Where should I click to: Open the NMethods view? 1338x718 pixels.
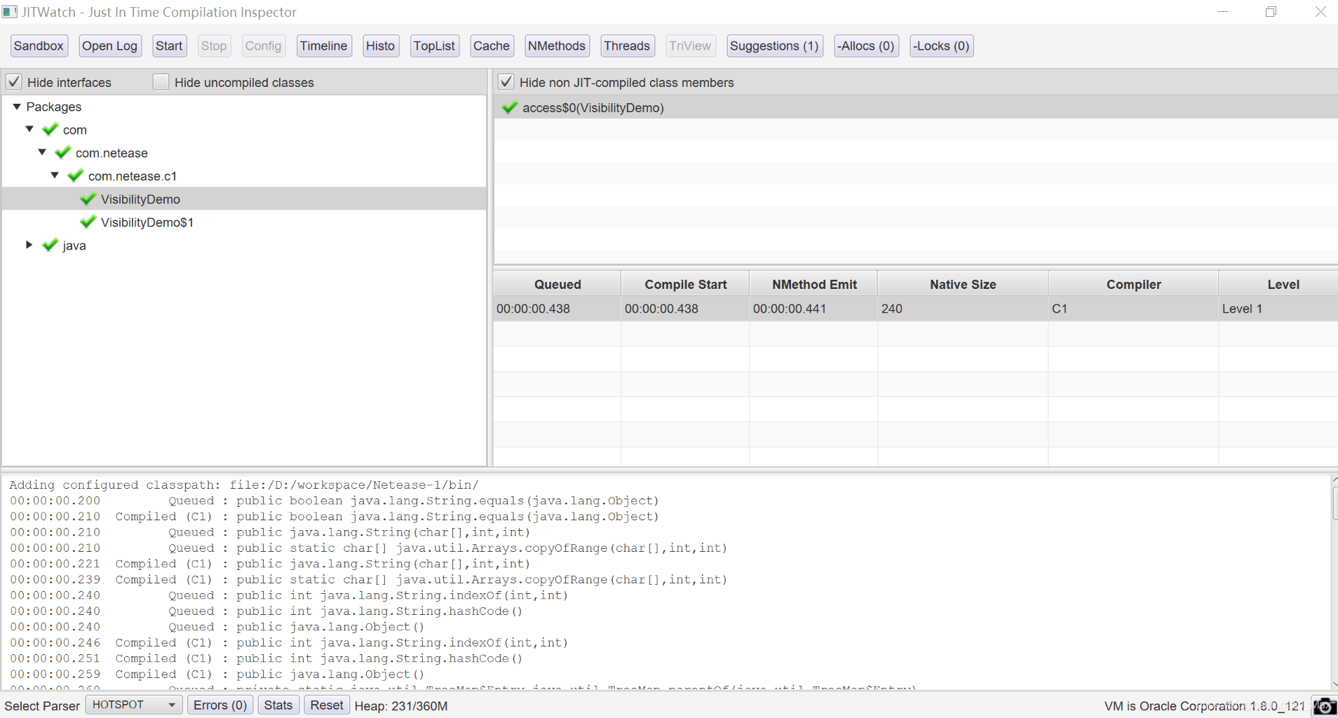(557, 46)
